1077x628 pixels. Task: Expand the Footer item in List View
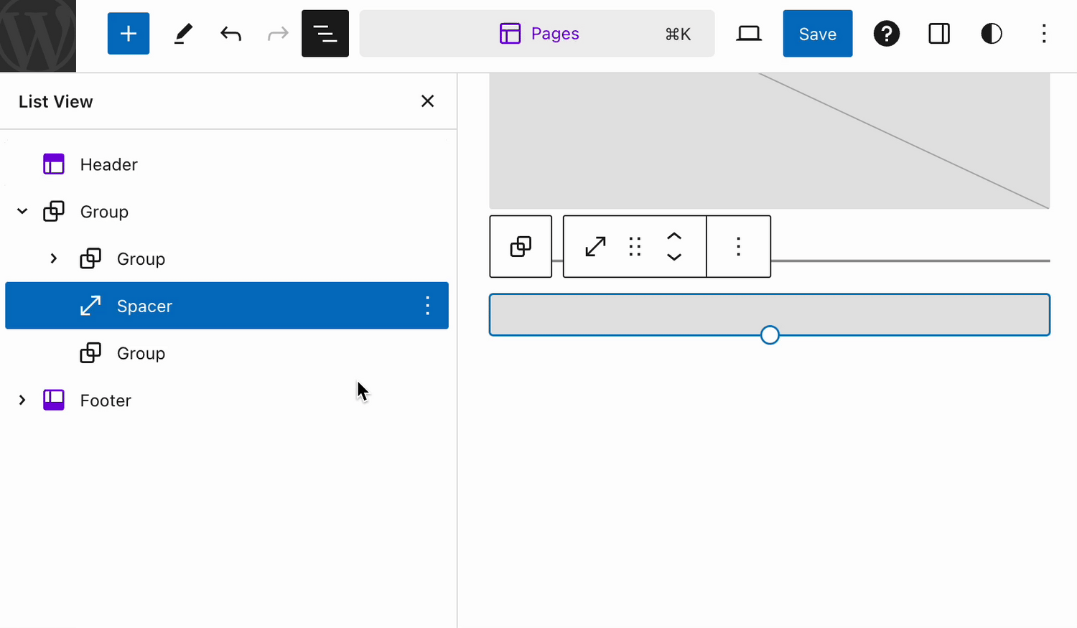tap(22, 400)
